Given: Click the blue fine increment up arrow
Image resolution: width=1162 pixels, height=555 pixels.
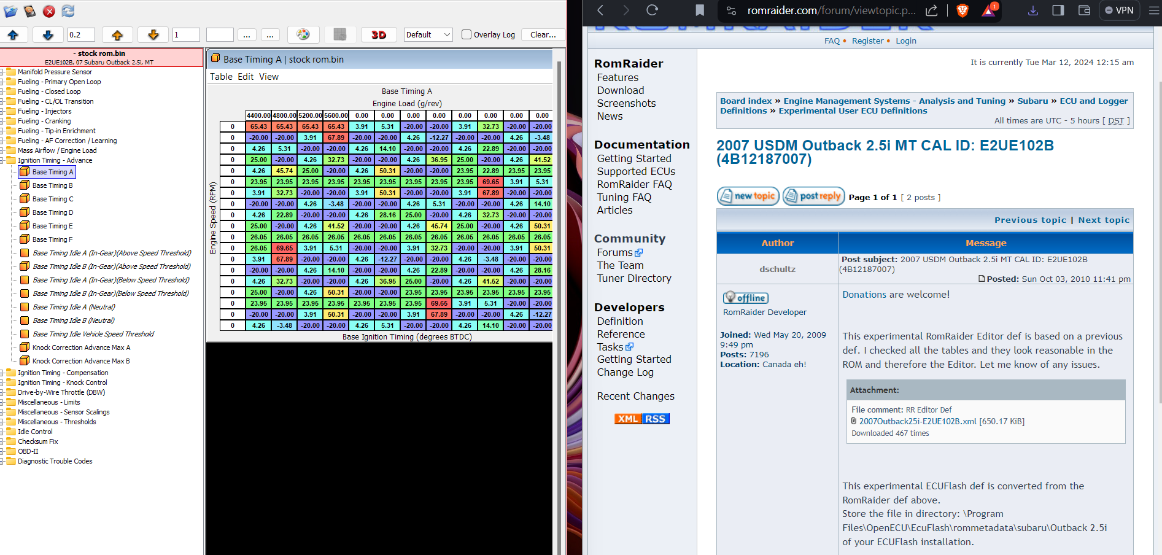Looking at the screenshot, I should click(x=13, y=35).
